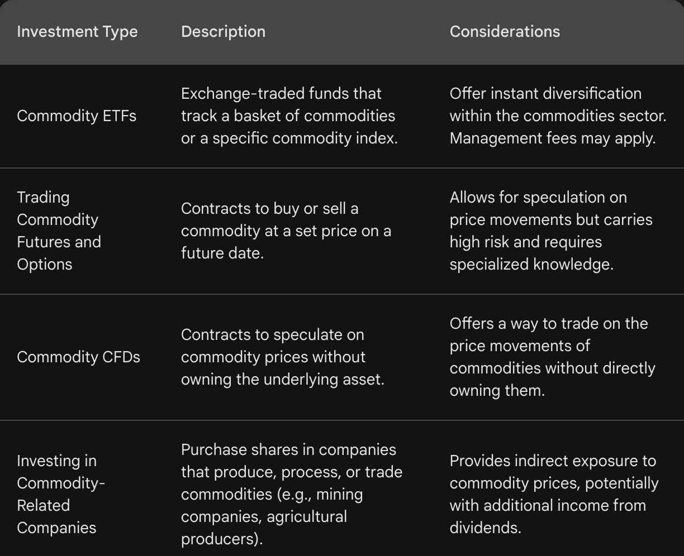Click the Considerations column header
Image resolution: width=684 pixels, height=556 pixels.
tap(505, 32)
